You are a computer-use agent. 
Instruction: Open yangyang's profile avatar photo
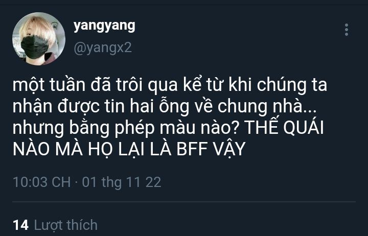(39, 39)
